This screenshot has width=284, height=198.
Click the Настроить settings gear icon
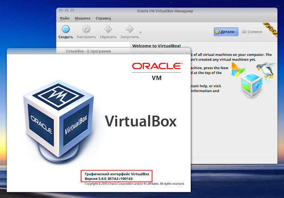(x=86, y=29)
